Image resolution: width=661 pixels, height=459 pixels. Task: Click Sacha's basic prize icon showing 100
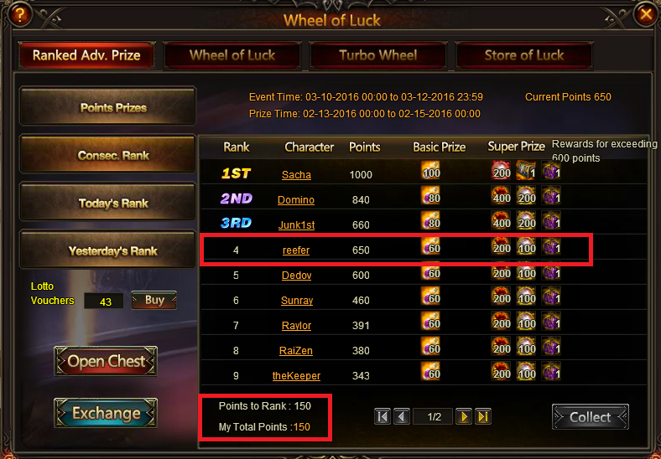click(431, 171)
